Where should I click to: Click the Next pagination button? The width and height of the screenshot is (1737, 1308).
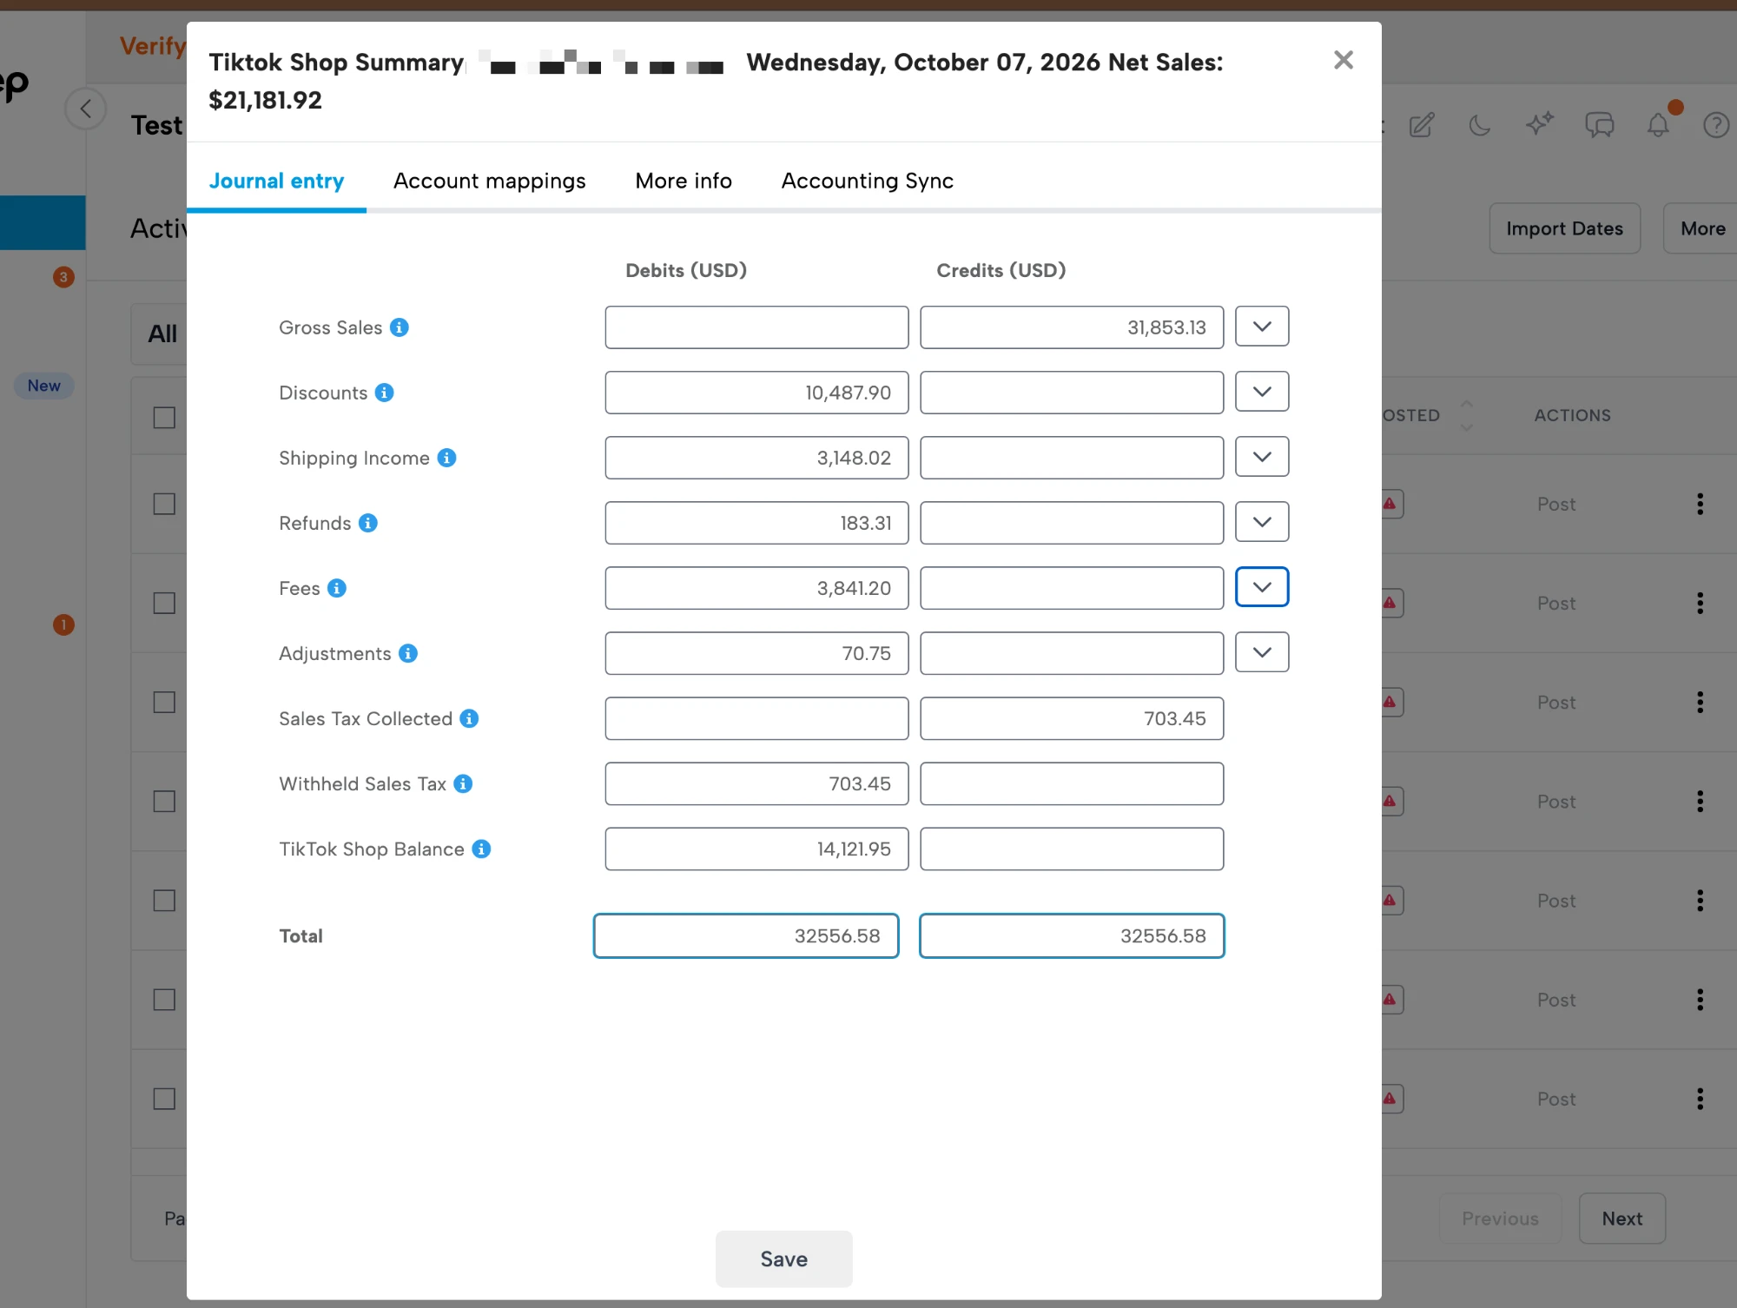point(1621,1219)
